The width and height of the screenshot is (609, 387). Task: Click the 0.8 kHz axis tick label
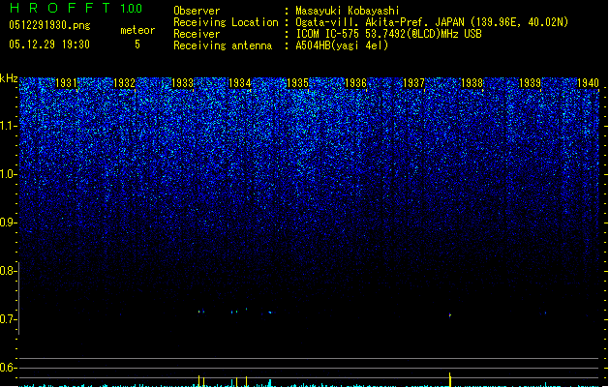pos(8,271)
